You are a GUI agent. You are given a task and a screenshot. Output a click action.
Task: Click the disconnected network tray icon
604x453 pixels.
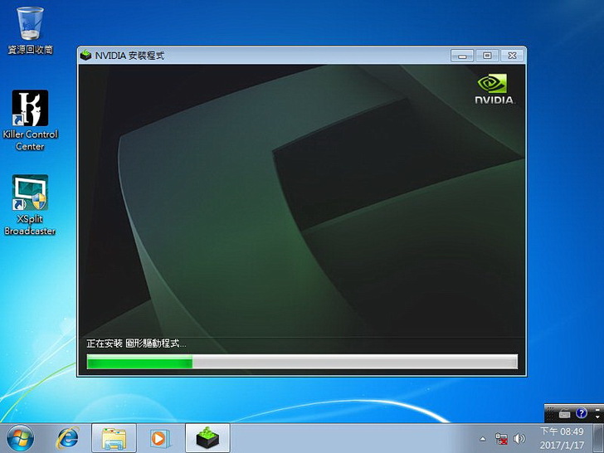[x=501, y=439]
